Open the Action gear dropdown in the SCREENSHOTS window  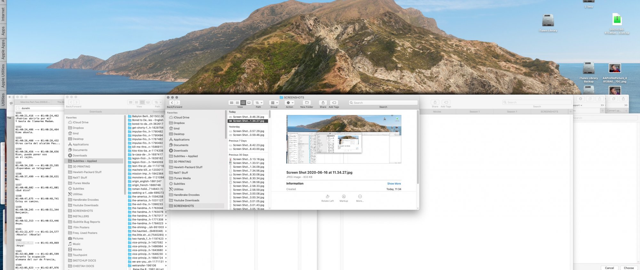click(289, 103)
